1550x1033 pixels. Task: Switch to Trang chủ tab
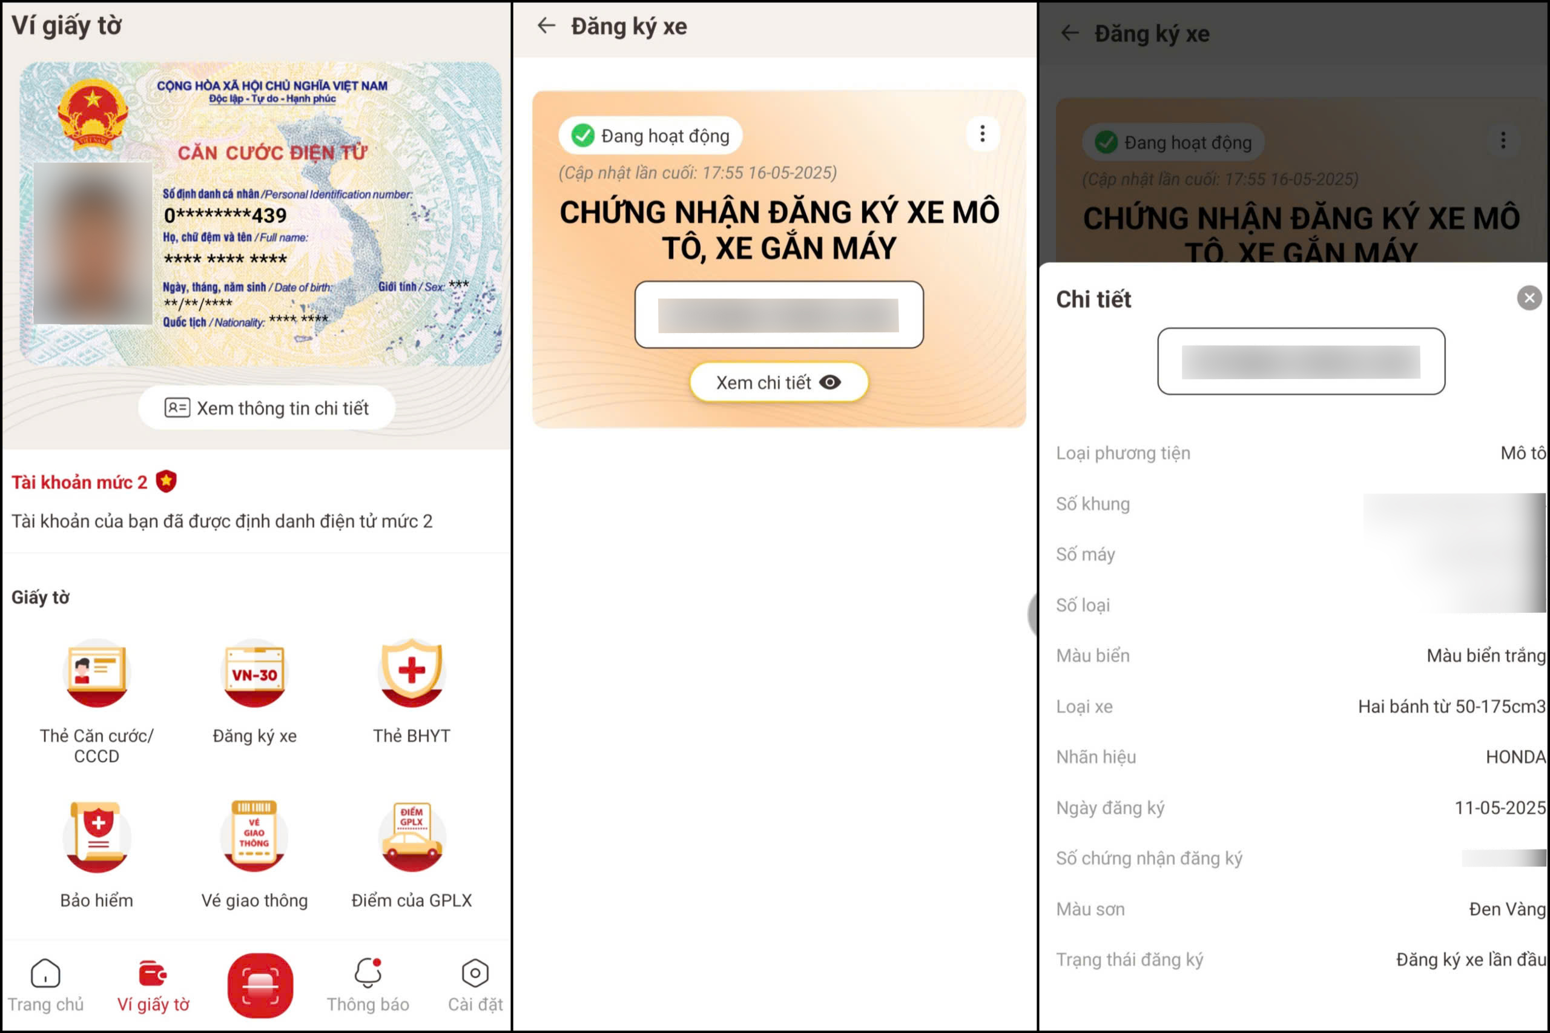click(x=45, y=985)
